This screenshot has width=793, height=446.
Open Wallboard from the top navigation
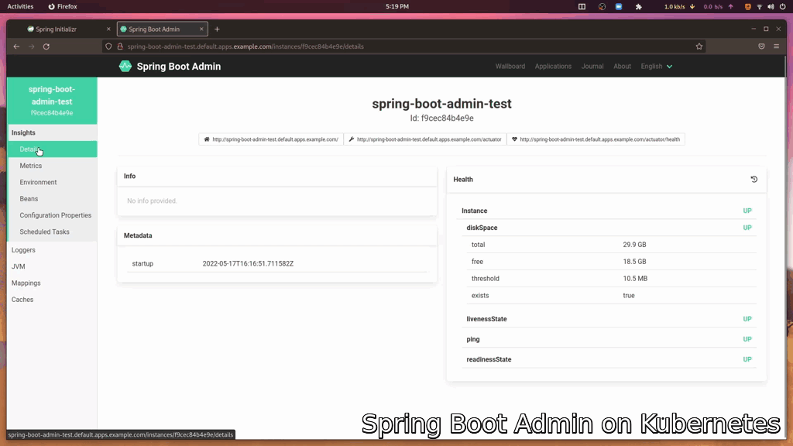click(510, 67)
